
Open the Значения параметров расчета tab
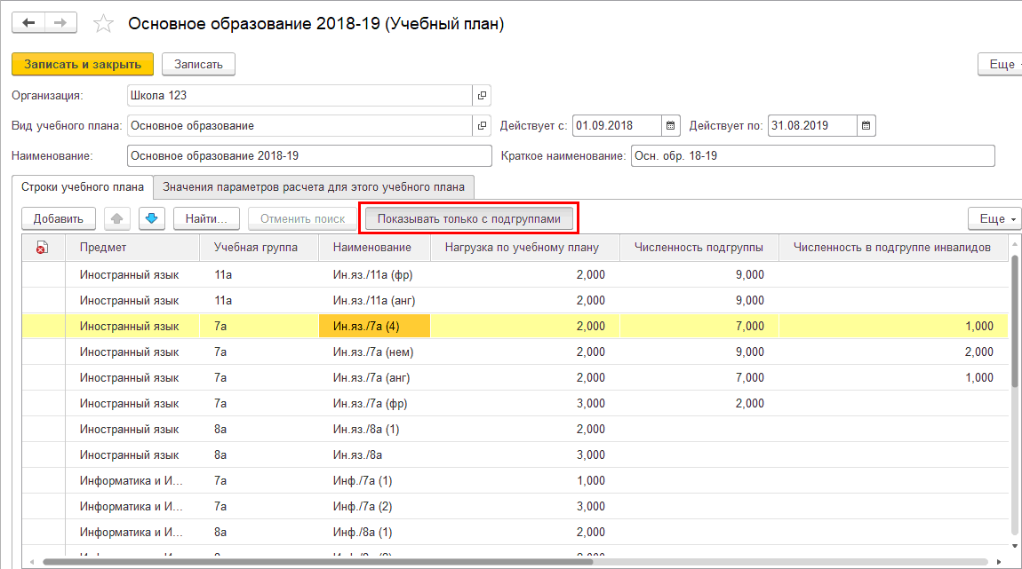pos(314,186)
